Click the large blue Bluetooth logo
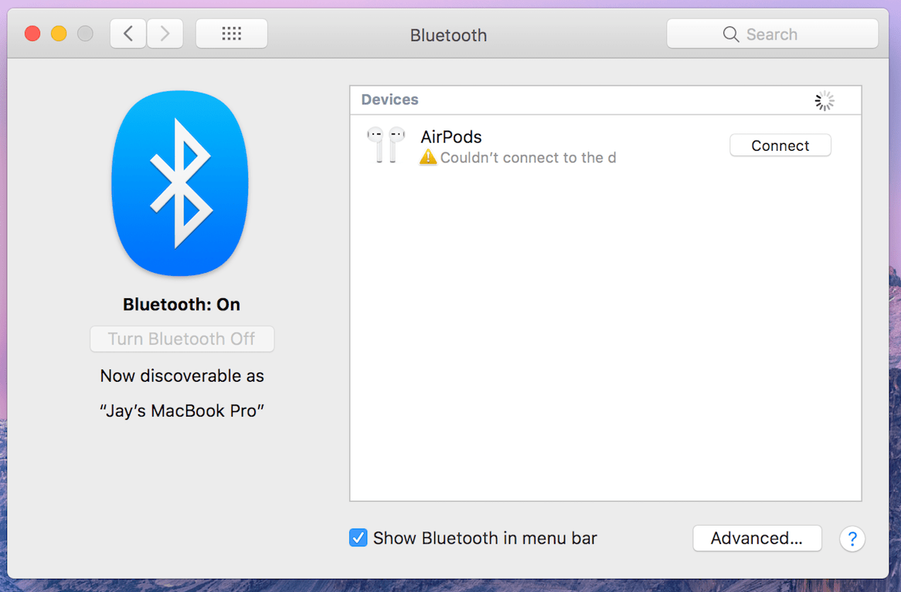Viewport: 901px width, 592px height. click(x=180, y=183)
